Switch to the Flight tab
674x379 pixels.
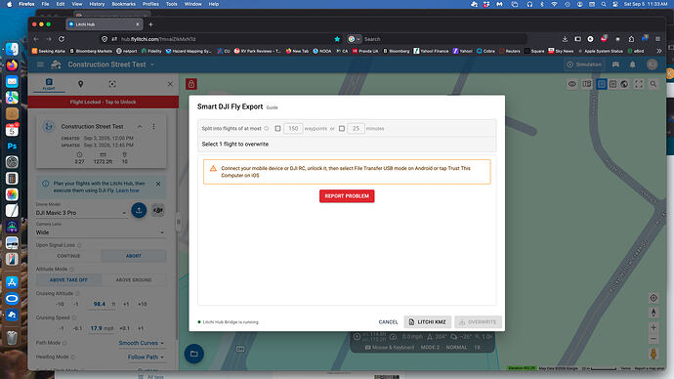pyautogui.click(x=49, y=84)
